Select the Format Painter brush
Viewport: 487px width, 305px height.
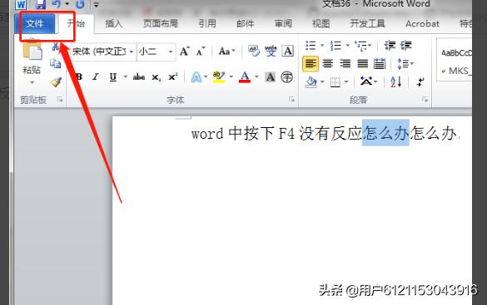(56, 81)
